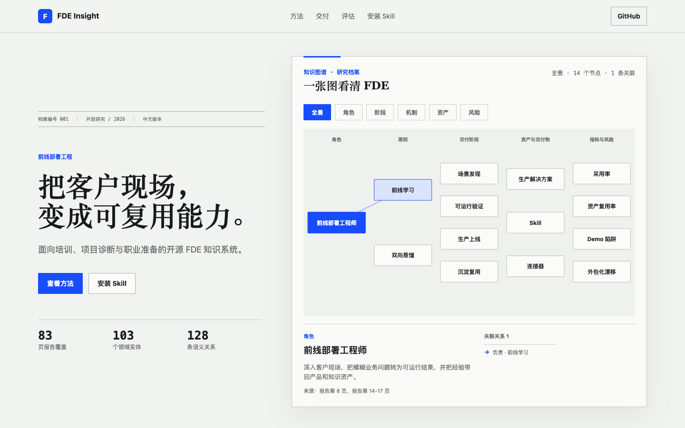Select the 双向蒸馏 graph node
685x428 pixels.
403,255
